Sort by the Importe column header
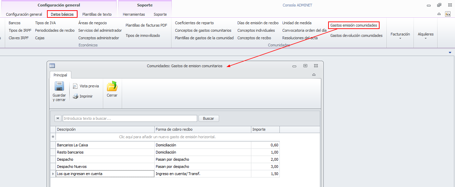455x187 pixels. point(265,129)
